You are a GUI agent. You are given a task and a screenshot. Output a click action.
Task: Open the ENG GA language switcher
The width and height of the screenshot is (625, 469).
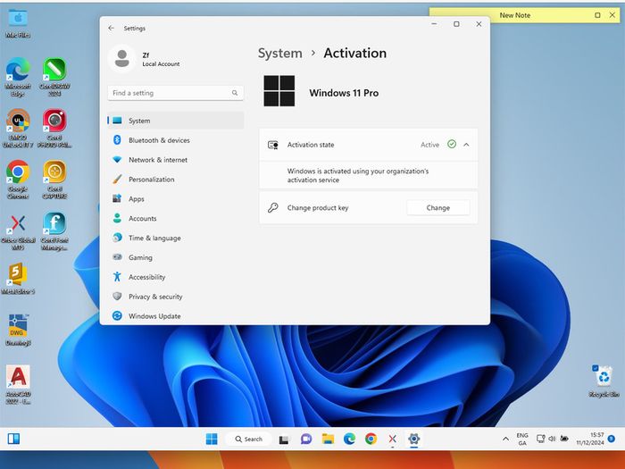[522, 440]
